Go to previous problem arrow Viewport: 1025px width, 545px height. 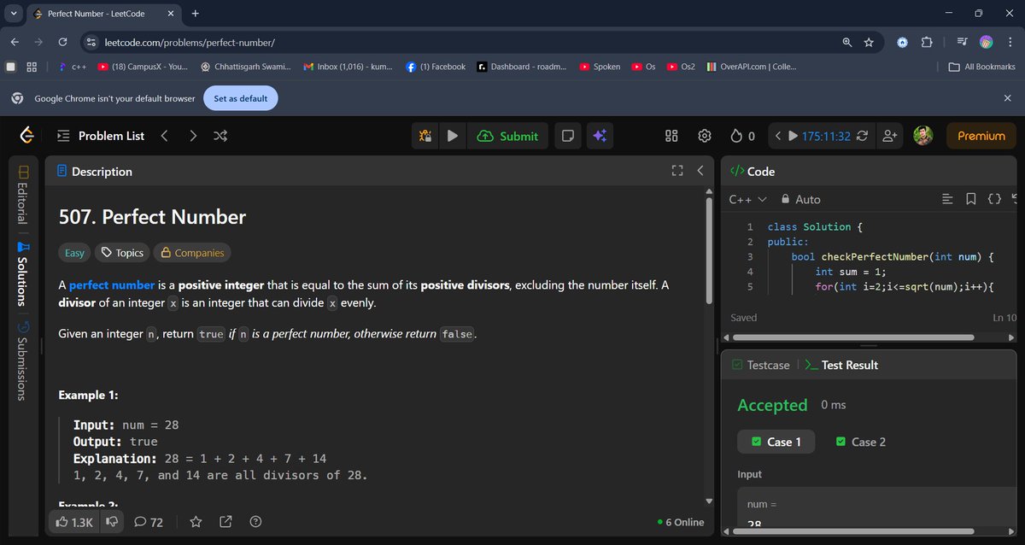[x=165, y=136]
